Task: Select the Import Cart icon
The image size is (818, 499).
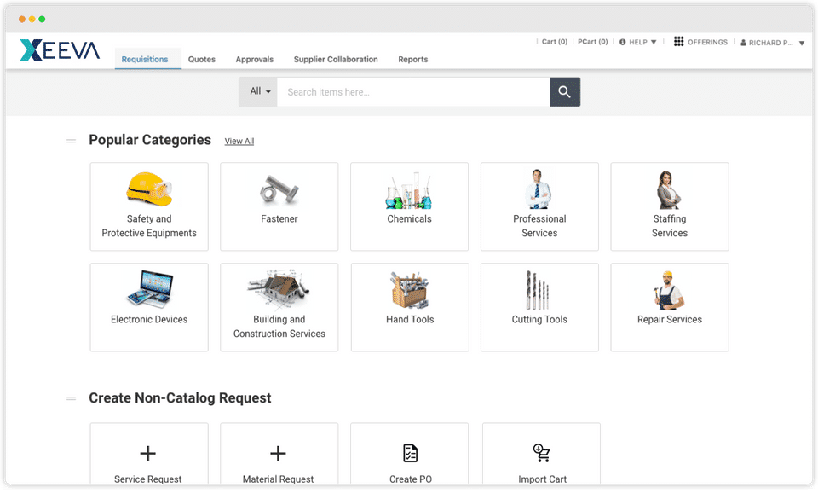Action: [x=542, y=453]
